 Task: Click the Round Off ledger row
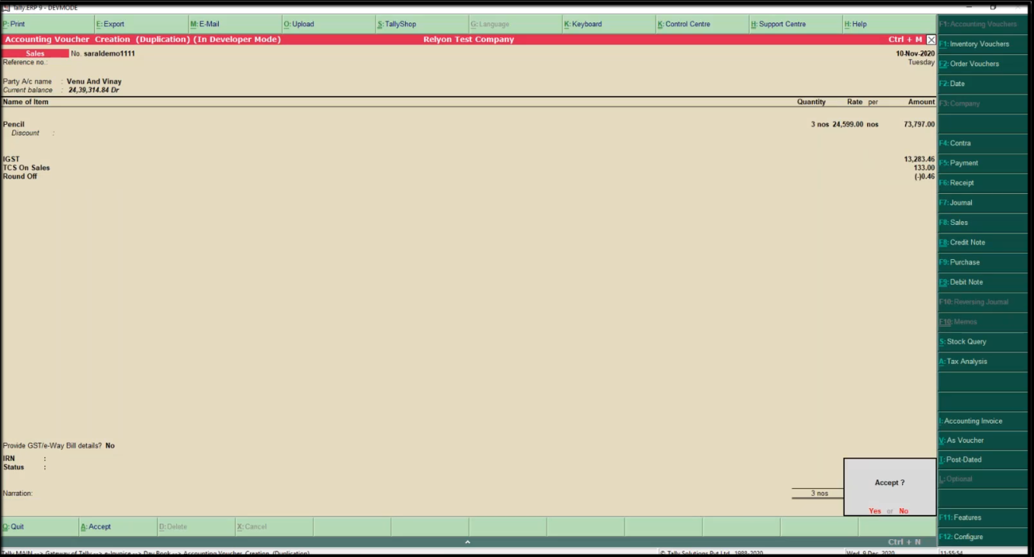point(468,176)
